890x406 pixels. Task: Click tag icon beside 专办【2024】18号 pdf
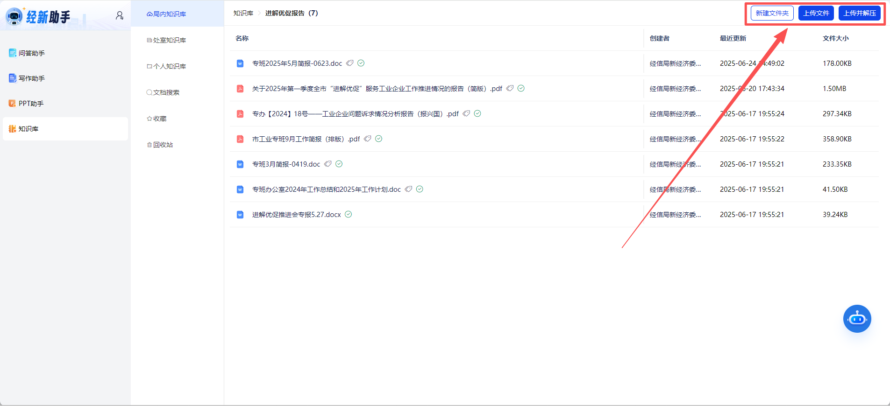pyautogui.click(x=466, y=113)
